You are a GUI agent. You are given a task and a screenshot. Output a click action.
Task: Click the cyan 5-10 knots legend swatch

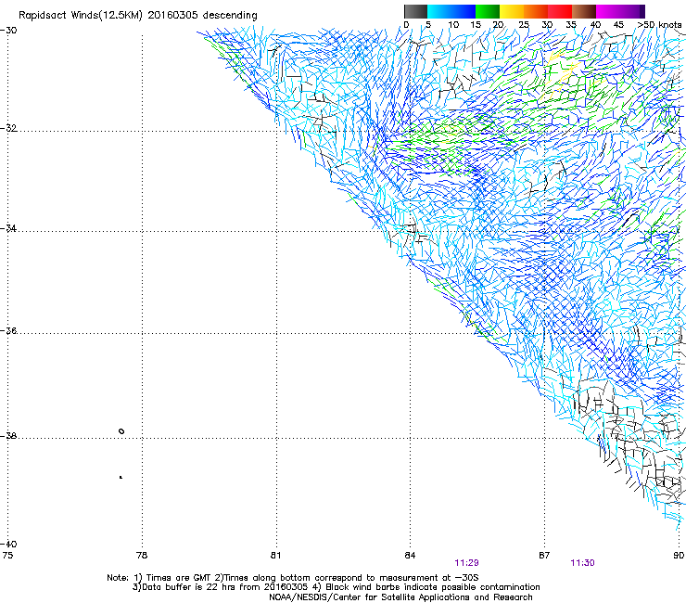coord(439,11)
